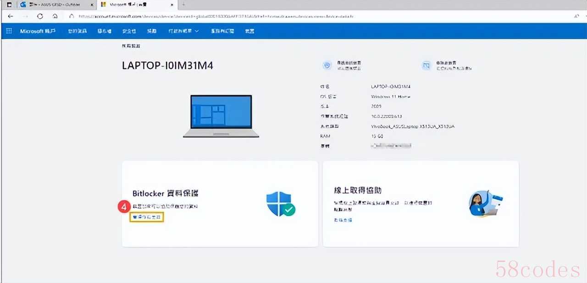This screenshot has height=283, width=587.
Task: Go to browser home page icon
Action: (x=55, y=16)
